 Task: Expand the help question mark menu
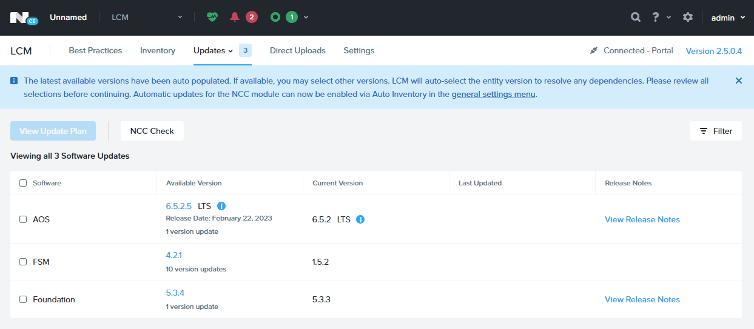(661, 17)
